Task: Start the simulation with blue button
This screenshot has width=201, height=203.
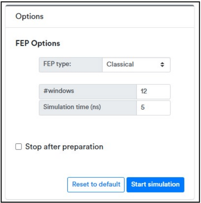Action: coord(155,184)
